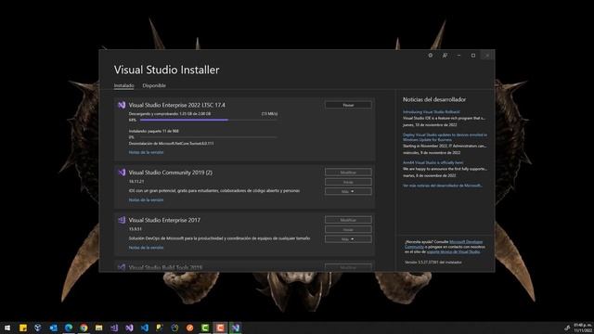Image resolution: width=594 pixels, height=334 pixels.
Task: Click the Visual Studio Enterprise 2017 title
Action: 164,220
